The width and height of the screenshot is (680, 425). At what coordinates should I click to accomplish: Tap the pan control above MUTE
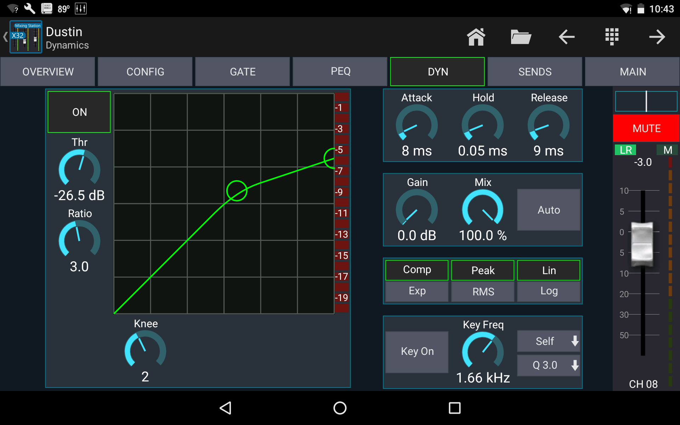[646, 101]
